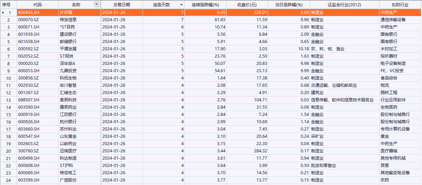This screenshot has width=422, height=185.
Task: Click the 交易日期 column header
Action: [x=121, y=5]
